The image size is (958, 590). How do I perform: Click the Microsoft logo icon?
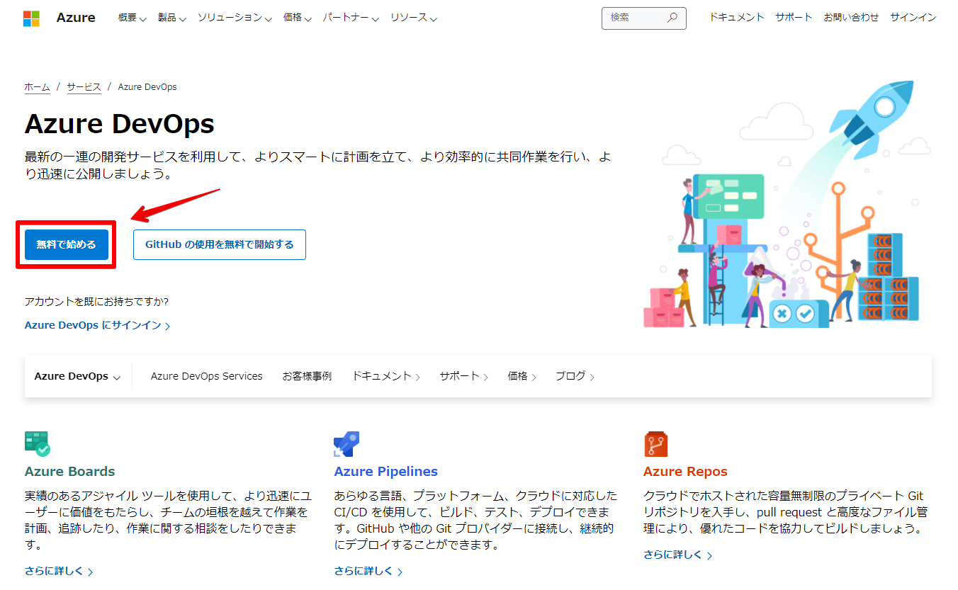(31, 18)
